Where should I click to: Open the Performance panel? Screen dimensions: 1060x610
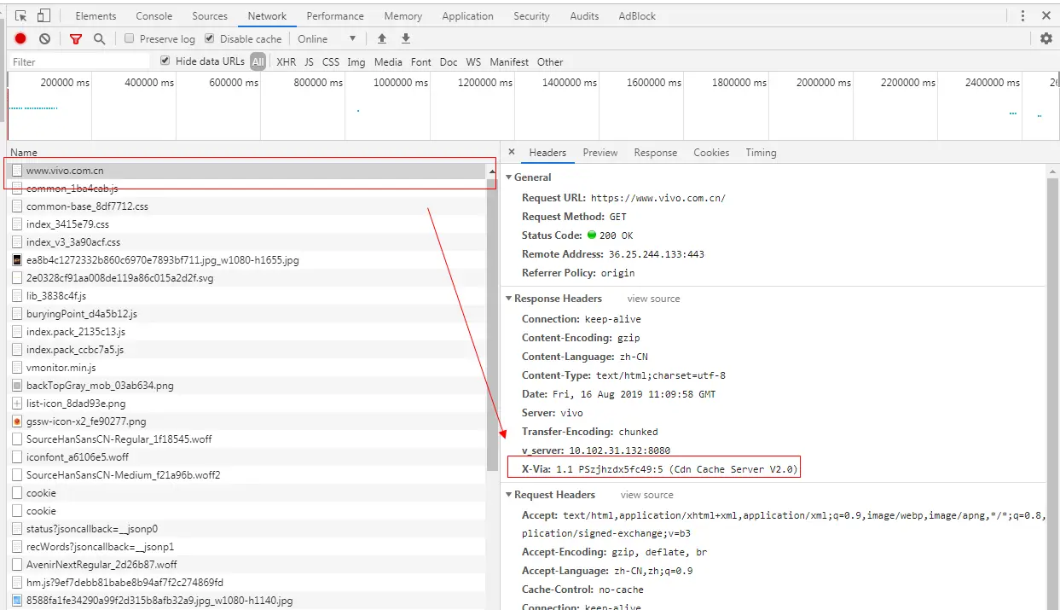point(335,16)
